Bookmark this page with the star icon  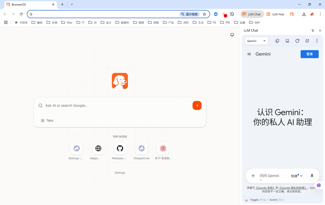pyautogui.click(x=205, y=14)
